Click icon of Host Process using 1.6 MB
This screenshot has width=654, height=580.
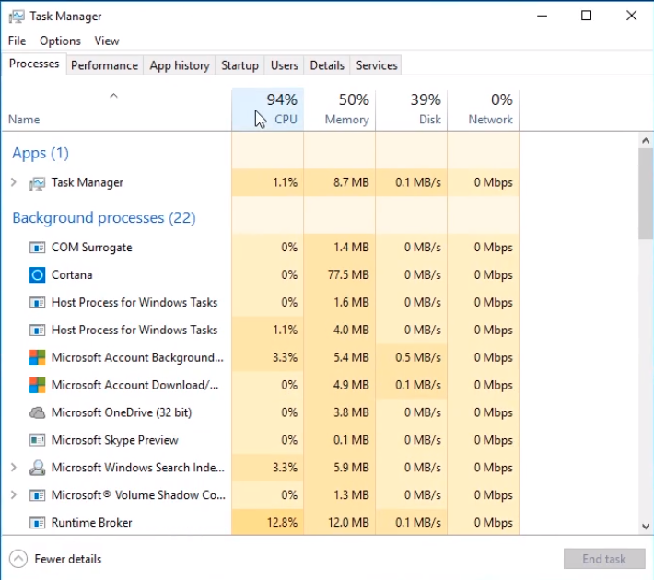(x=37, y=302)
